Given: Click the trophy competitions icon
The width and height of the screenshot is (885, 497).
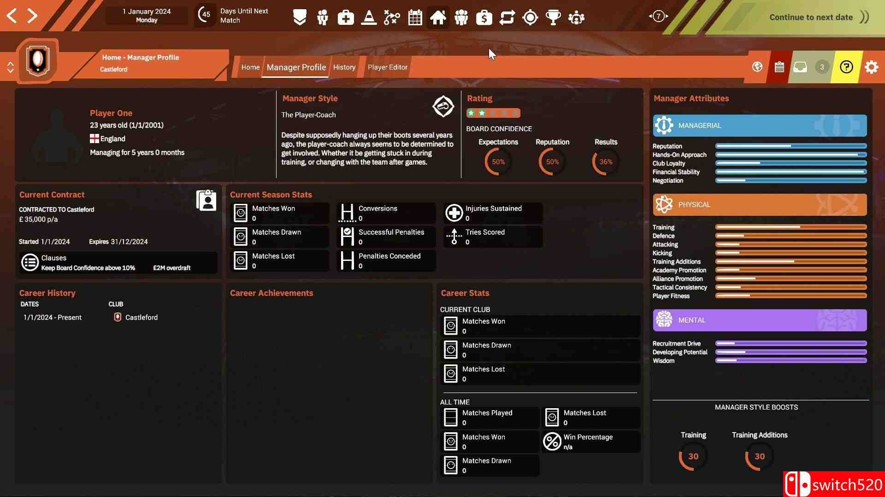Looking at the screenshot, I should click(x=553, y=17).
